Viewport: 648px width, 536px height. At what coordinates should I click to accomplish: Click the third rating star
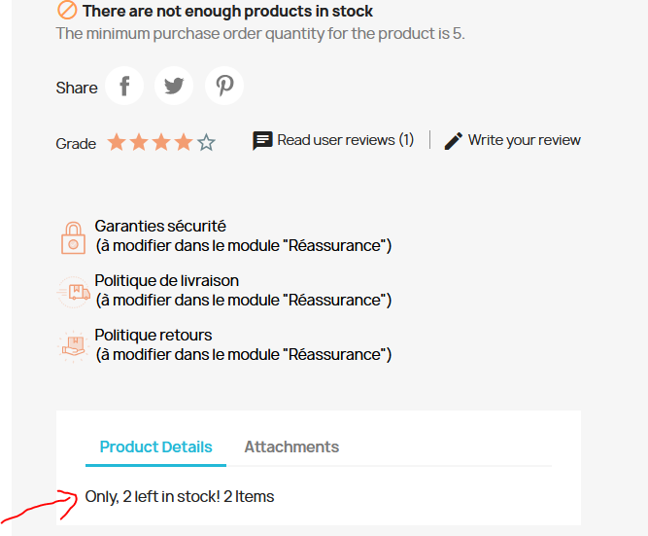coord(161,143)
